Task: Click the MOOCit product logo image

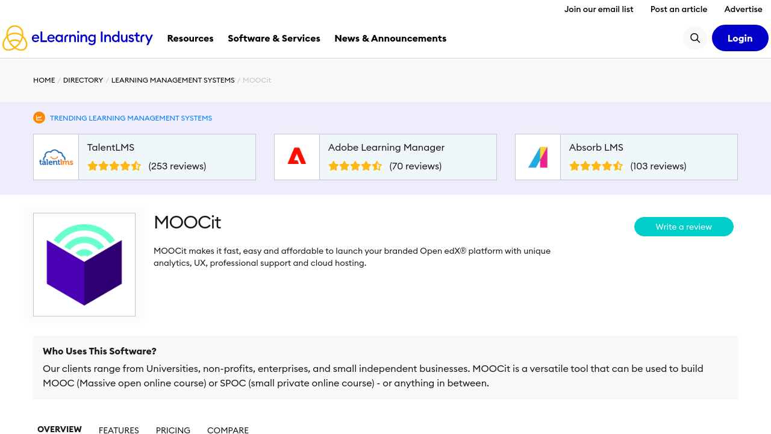Action: click(x=84, y=265)
